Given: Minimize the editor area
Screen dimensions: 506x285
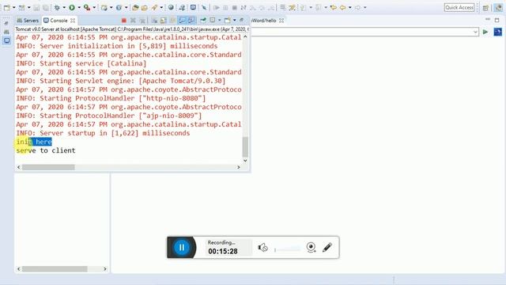Looking at the screenshot, I should pos(488,20).
